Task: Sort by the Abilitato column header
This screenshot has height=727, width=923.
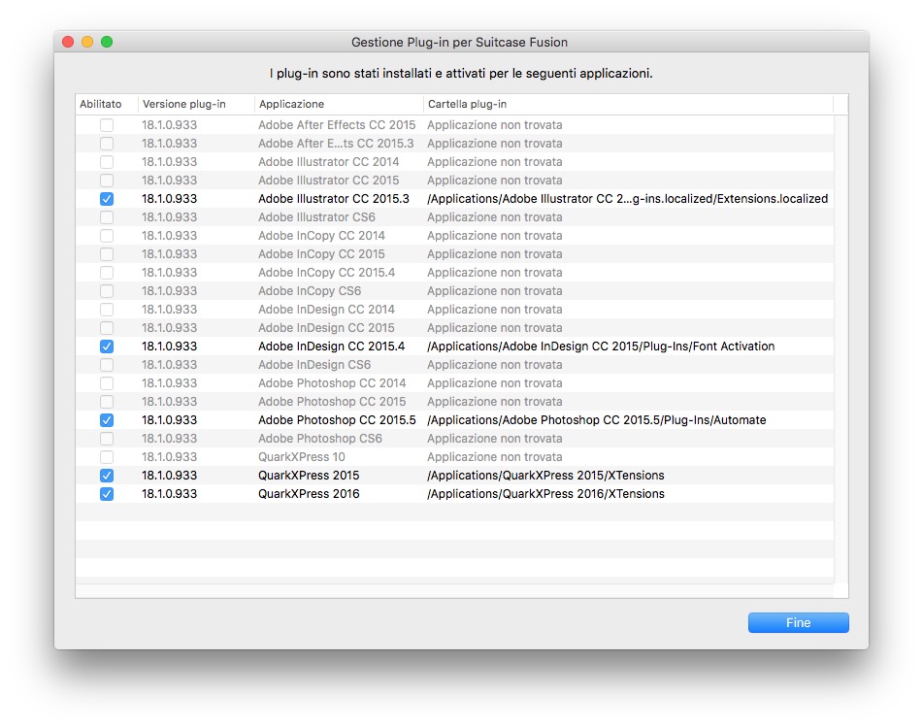Action: [x=107, y=104]
